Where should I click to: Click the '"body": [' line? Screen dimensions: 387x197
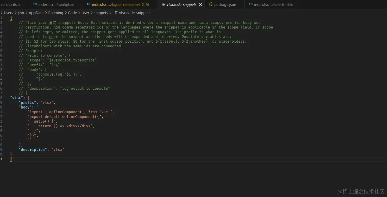click(29, 107)
